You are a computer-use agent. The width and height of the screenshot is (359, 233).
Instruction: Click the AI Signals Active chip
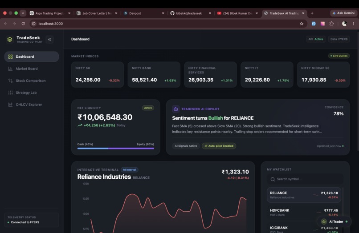186,146
